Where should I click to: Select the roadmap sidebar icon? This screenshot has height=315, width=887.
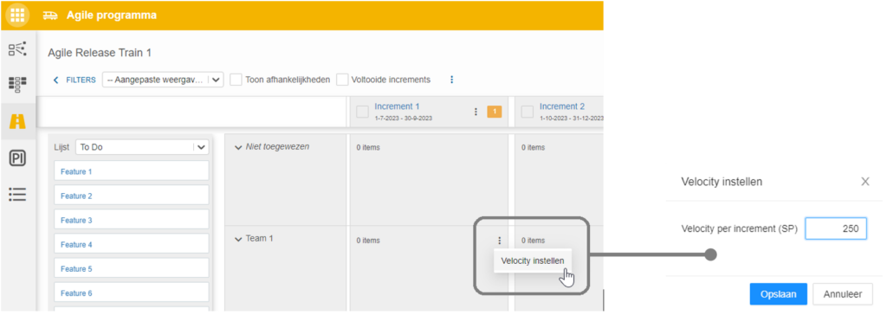[17, 121]
